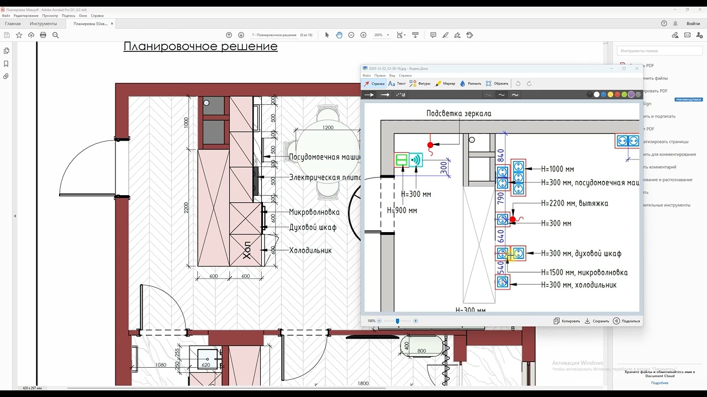Save the PDF using the floppy disk icon
The width and height of the screenshot is (707, 397).
pos(7,35)
